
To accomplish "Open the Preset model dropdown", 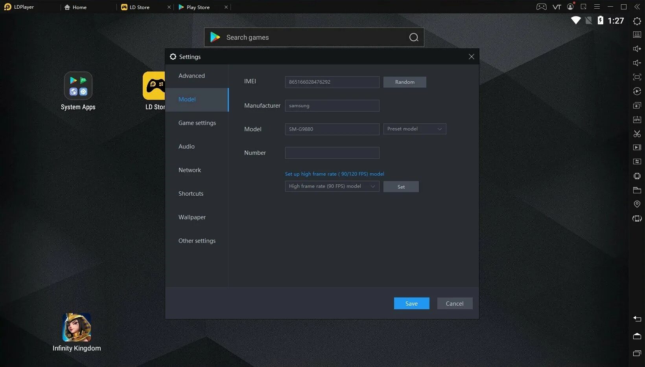I will point(414,129).
